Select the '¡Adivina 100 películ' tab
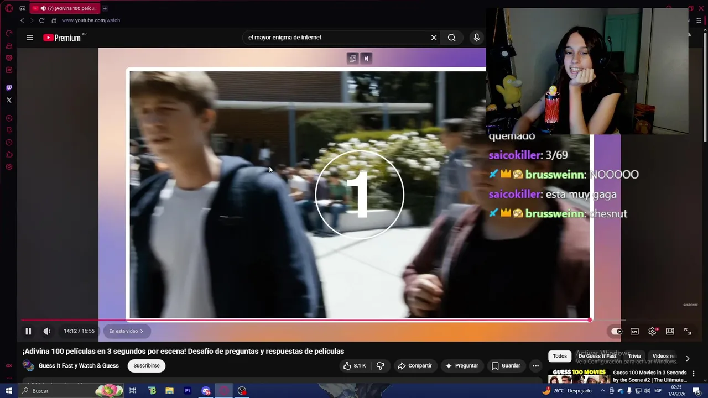The width and height of the screenshot is (708, 398). (x=64, y=8)
